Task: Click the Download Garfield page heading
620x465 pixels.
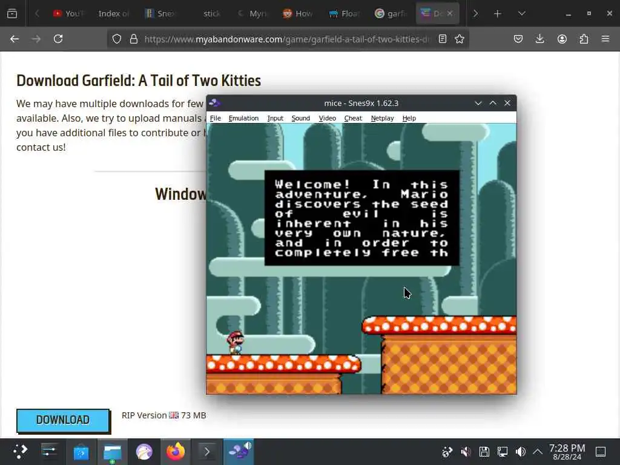Action: tap(139, 81)
